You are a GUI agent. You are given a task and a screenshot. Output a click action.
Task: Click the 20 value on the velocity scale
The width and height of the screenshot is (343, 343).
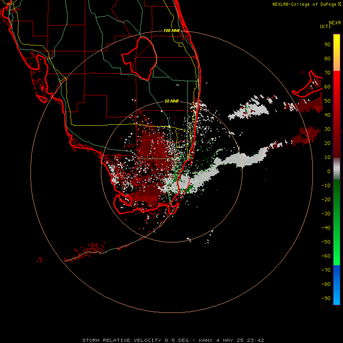327,143
